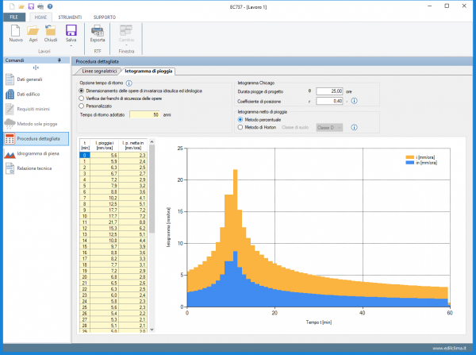Collapse the Comandi panel with arrows icon

tap(34, 69)
